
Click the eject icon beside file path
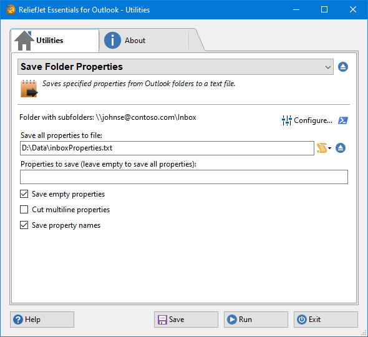coord(341,148)
